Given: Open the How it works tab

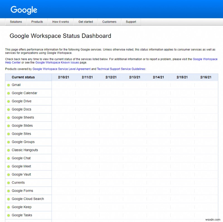Looking at the screenshot, I should 60,22.
